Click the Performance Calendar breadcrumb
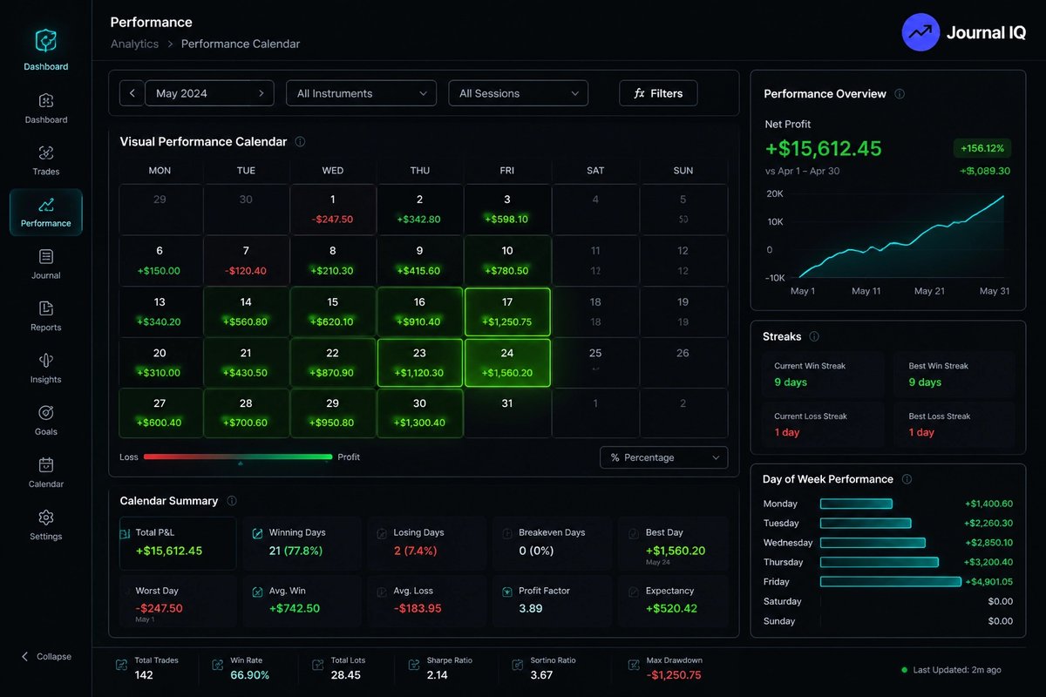 point(241,44)
